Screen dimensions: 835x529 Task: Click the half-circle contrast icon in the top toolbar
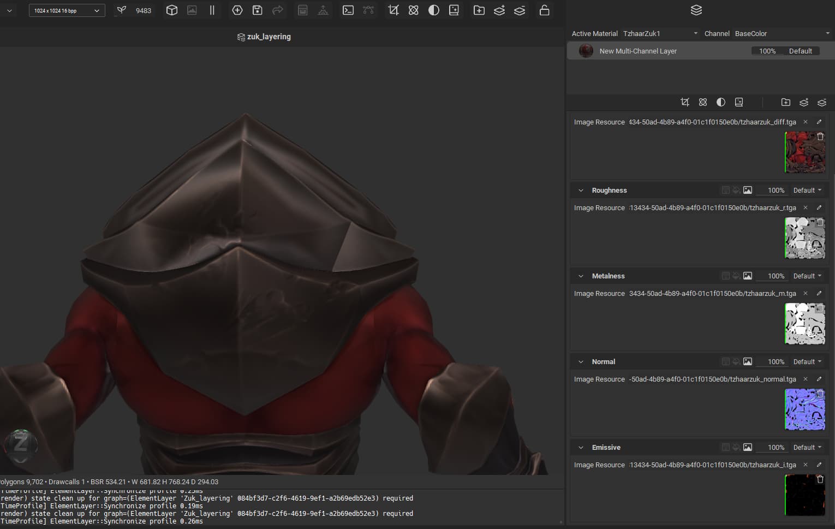point(434,10)
